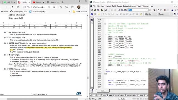178x100 pixels.
Task: Open Edge Settings and more (three dots)
Action: pos(85,7)
